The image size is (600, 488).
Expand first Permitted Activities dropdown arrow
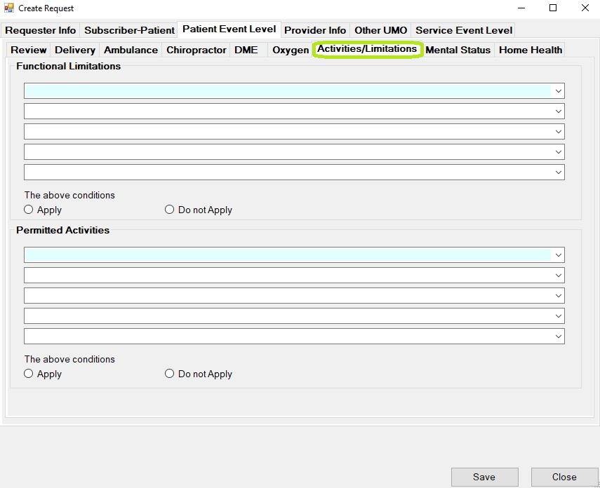[x=559, y=255]
